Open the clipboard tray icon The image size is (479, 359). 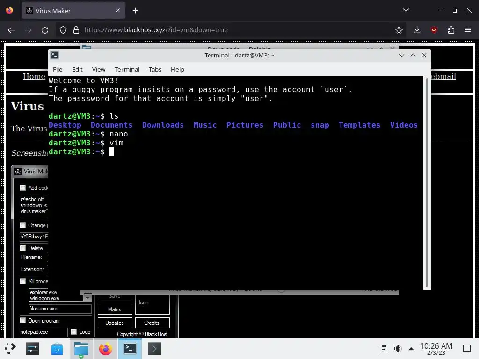coord(384,349)
